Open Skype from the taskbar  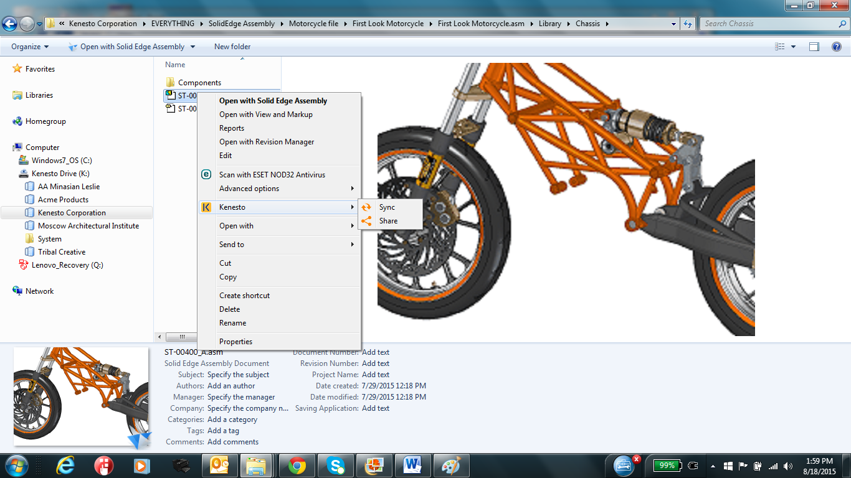coord(336,466)
